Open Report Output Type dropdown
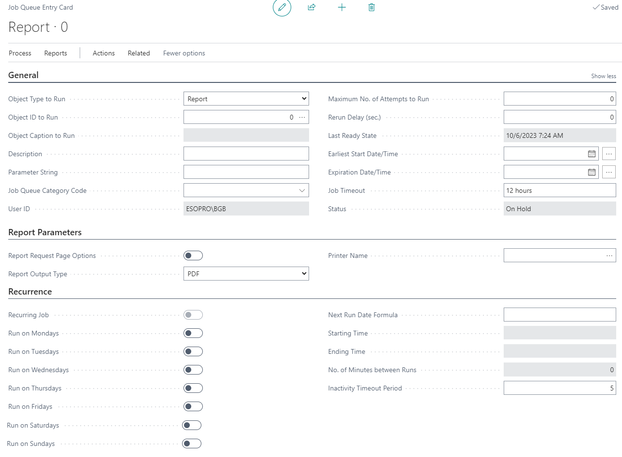 coord(246,274)
